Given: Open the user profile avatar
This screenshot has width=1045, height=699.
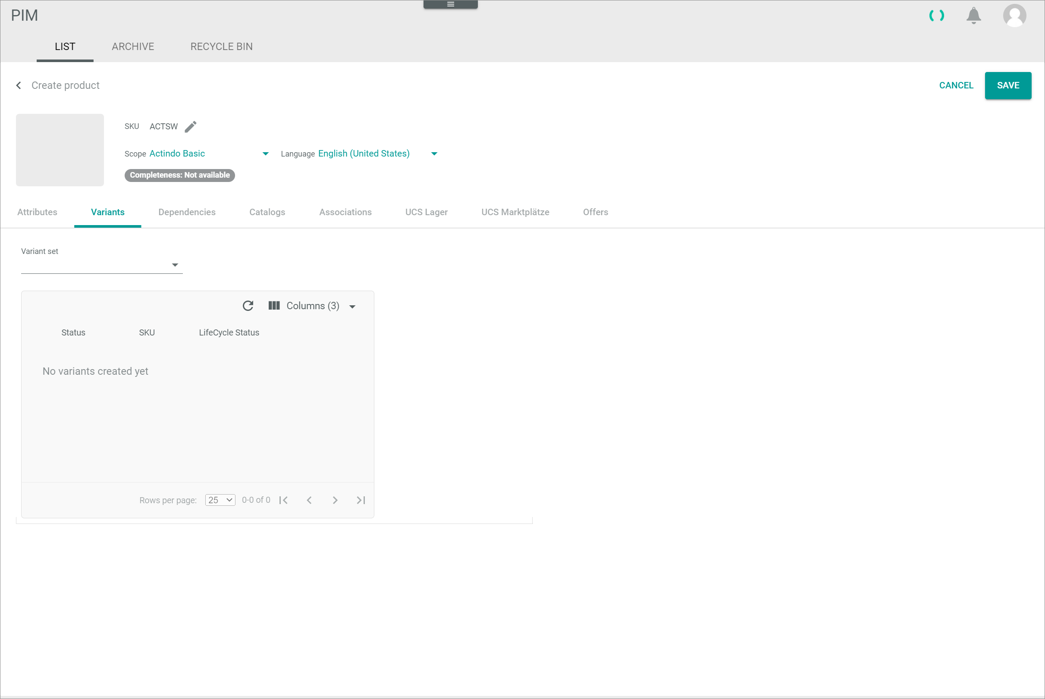Looking at the screenshot, I should 1015,16.
